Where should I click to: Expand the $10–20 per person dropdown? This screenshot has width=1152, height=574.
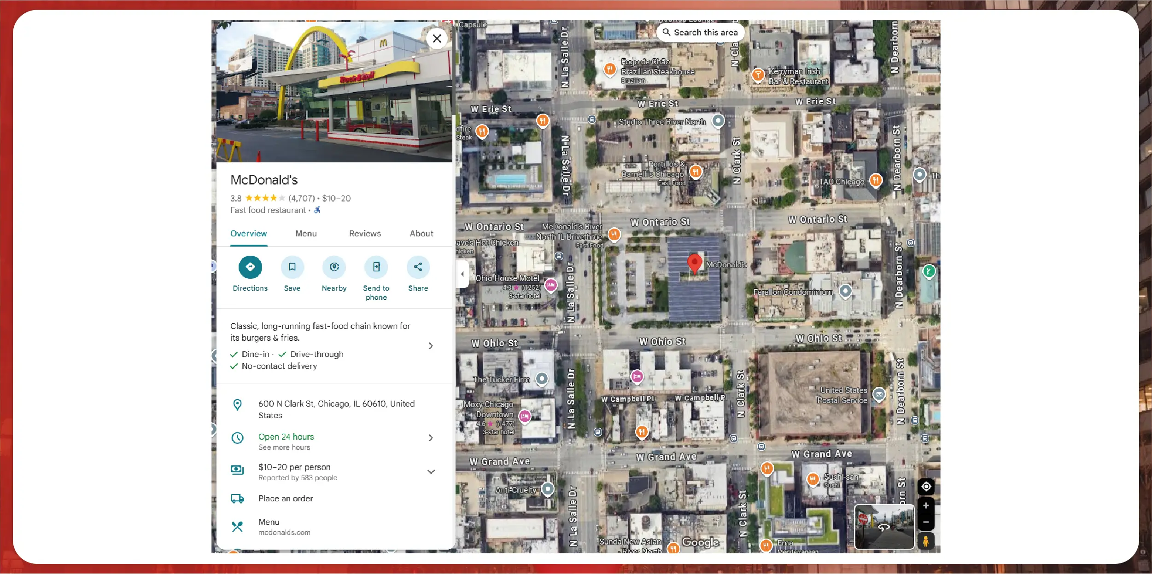coord(431,472)
